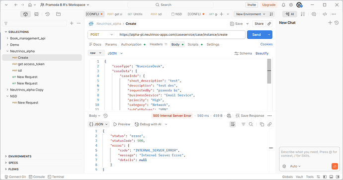Open the raw body type dropdown
The image size is (343, 180).
coord(95,53)
